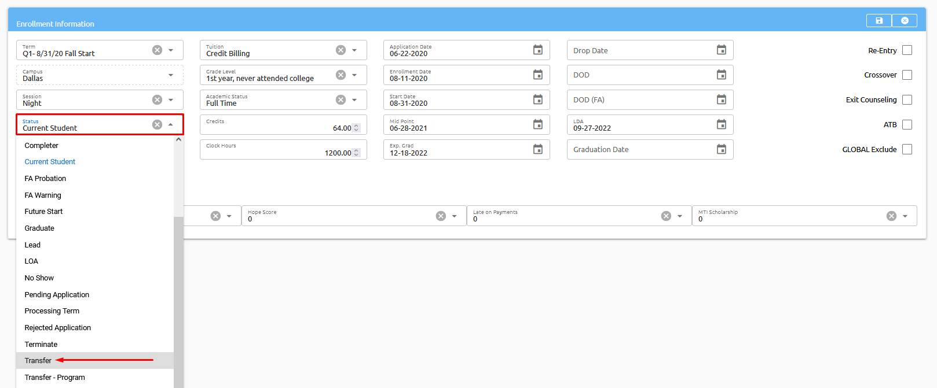
Task: Enable the Re-Entry checkbox
Action: pos(907,50)
